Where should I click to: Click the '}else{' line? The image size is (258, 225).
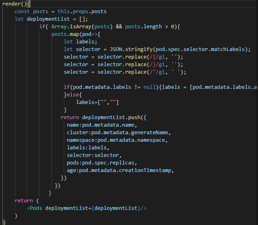pos(73,95)
